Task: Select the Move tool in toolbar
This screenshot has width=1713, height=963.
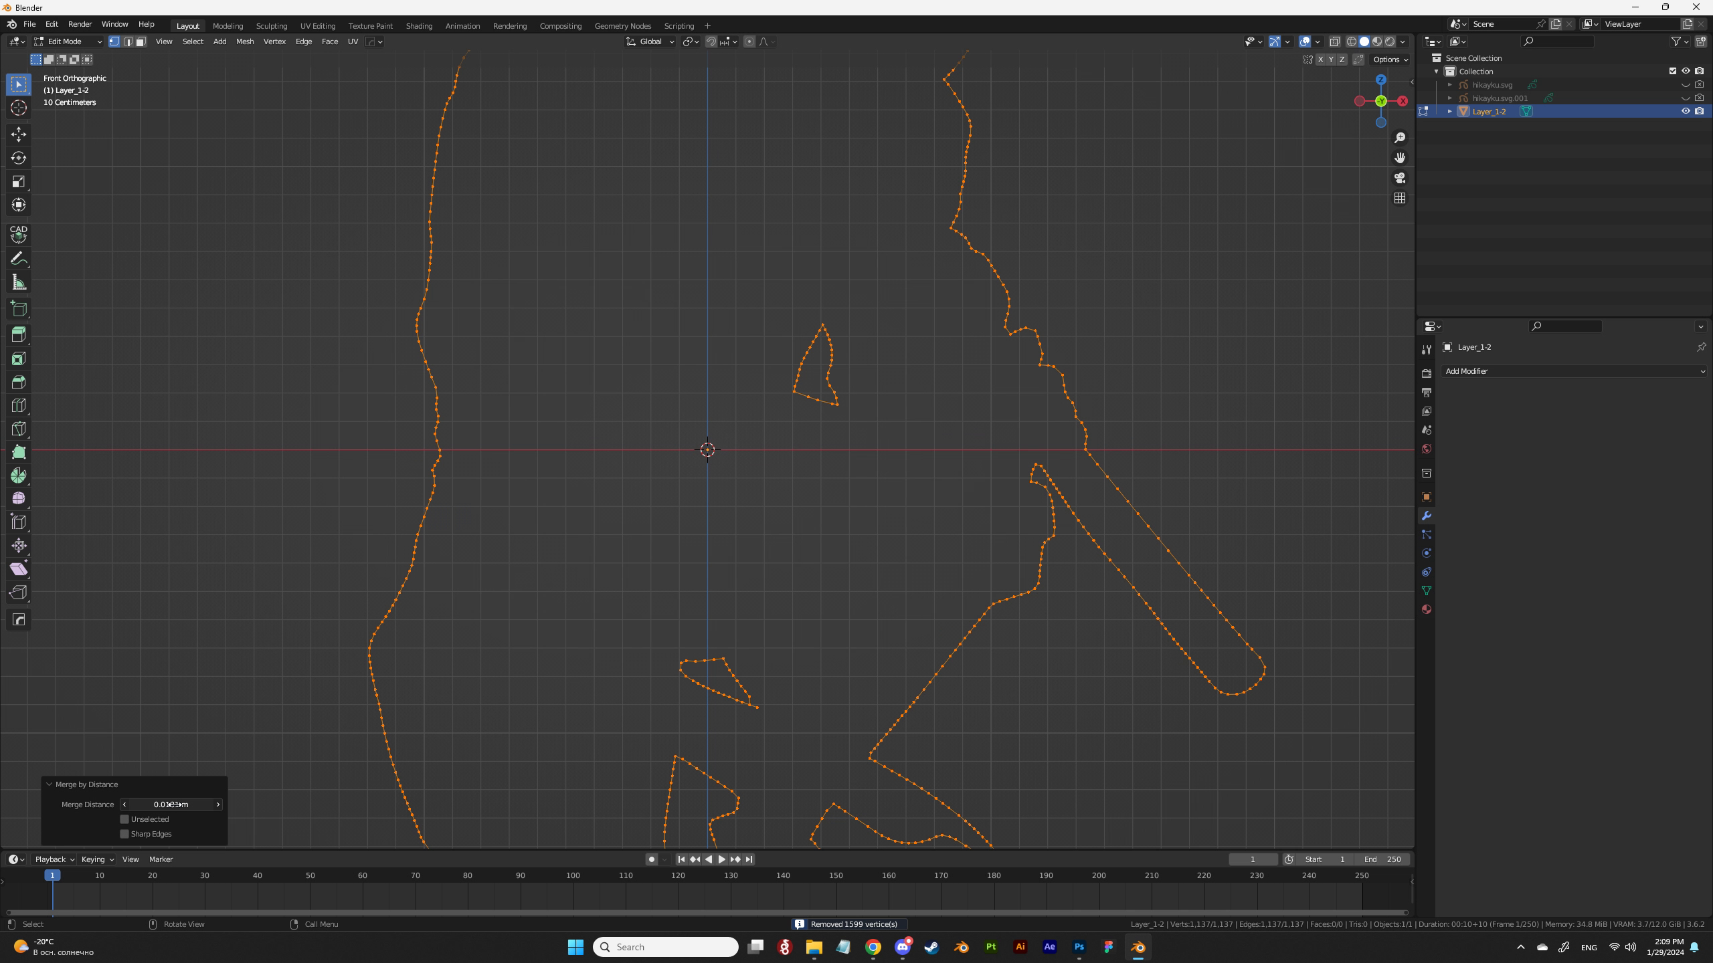Action: point(19,134)
